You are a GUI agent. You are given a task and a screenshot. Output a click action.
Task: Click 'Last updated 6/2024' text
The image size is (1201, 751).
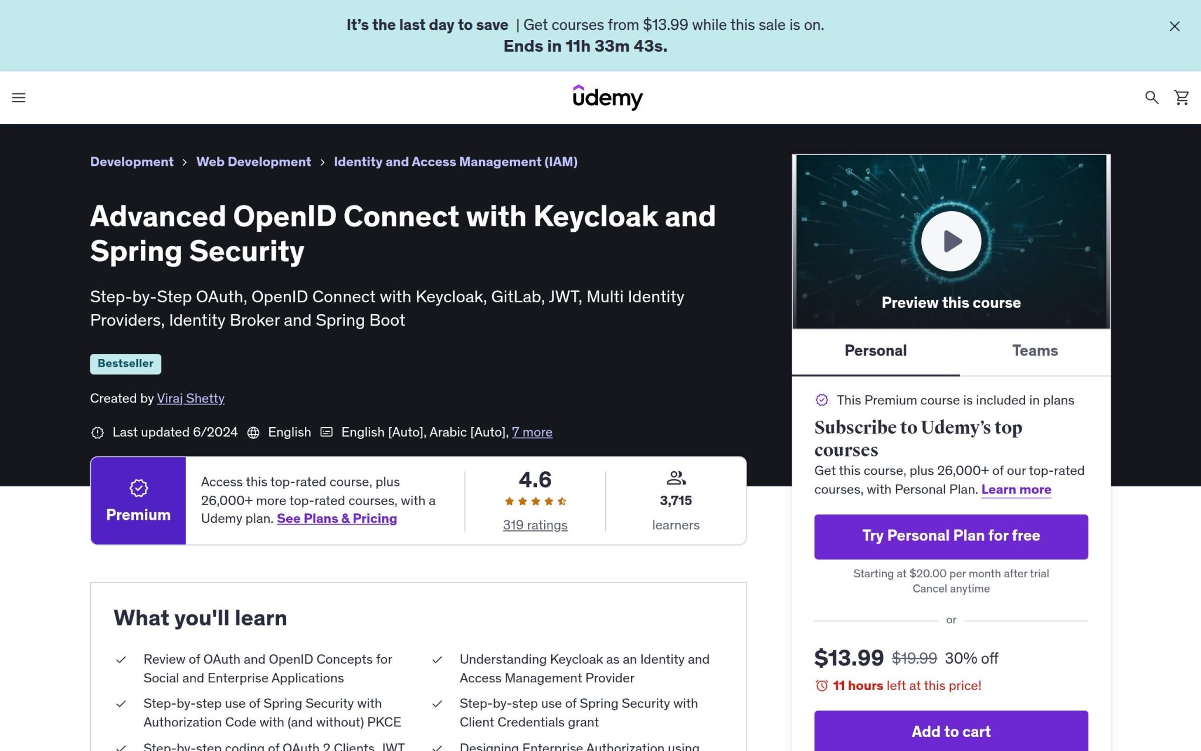175,432
